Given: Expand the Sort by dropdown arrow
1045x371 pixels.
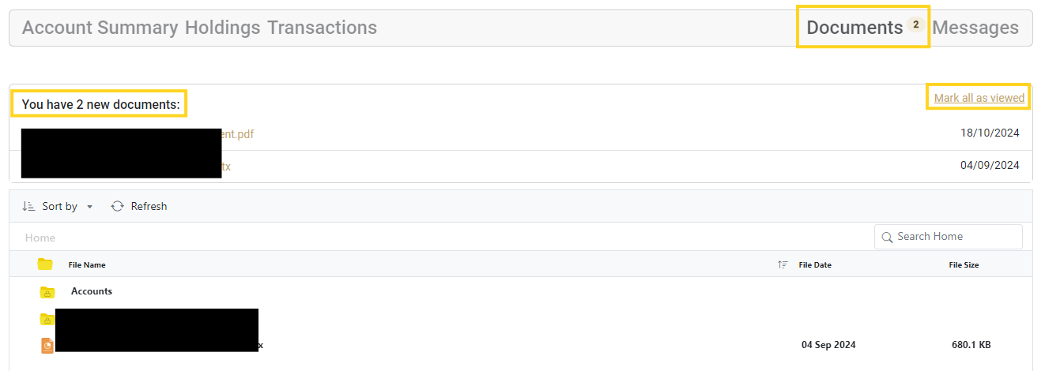Looking at the screenshot, I should coord(89,207).
